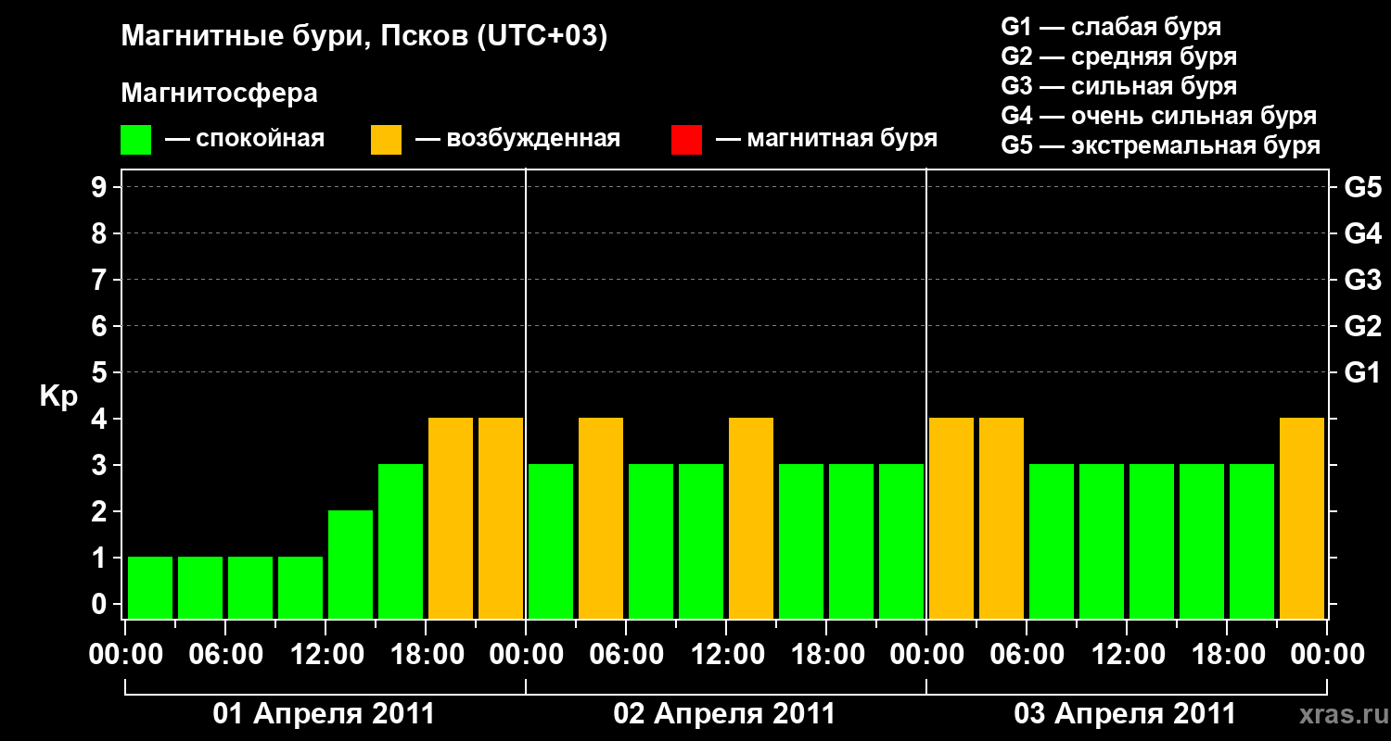The image size is (1391, 741).
Task: Click the '02 Апреля 2011' date label
Action: pyautogui.click(x=724, y=714)
